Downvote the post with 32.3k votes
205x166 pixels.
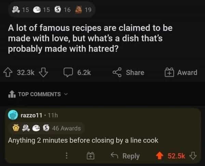[43, 72]
